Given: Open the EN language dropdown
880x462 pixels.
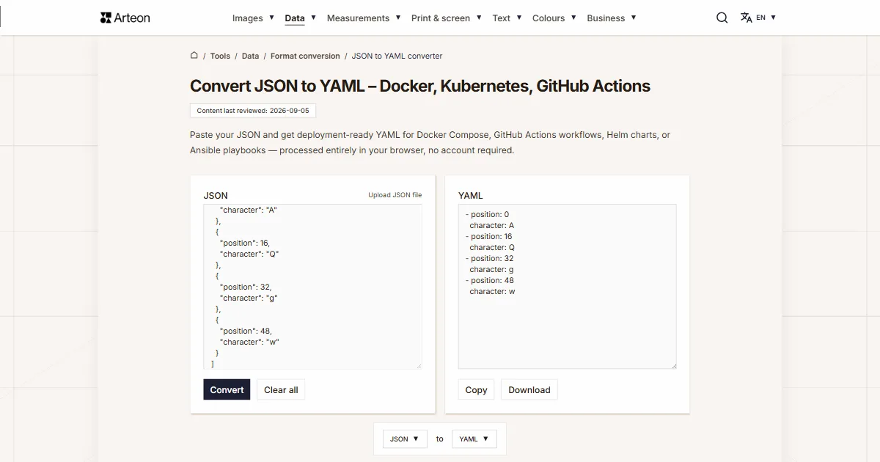Looking at the screenshot, I should click(x=766, y=18).
